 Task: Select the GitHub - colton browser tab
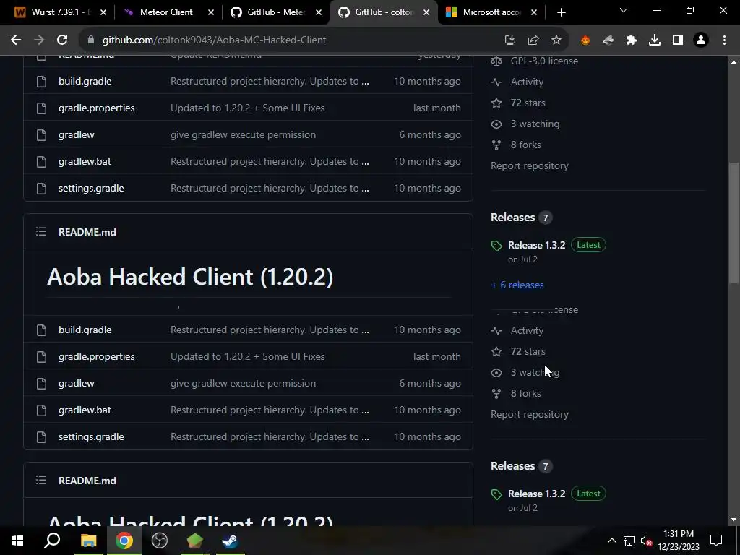click(384, 12)
